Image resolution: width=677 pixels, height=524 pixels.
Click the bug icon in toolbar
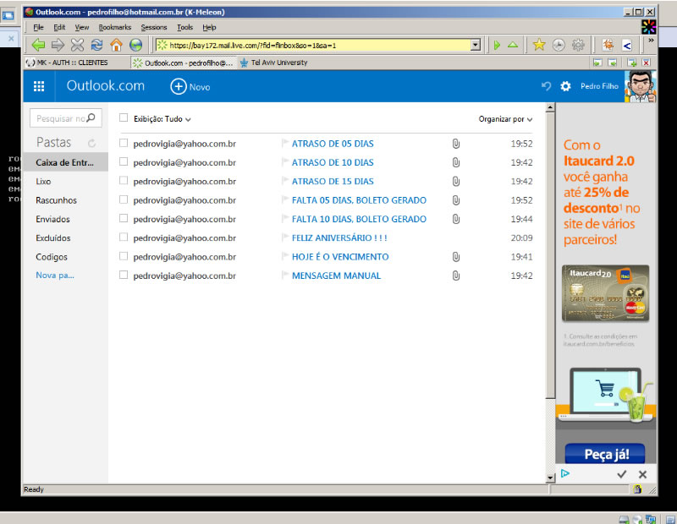[x=608, y=45]
